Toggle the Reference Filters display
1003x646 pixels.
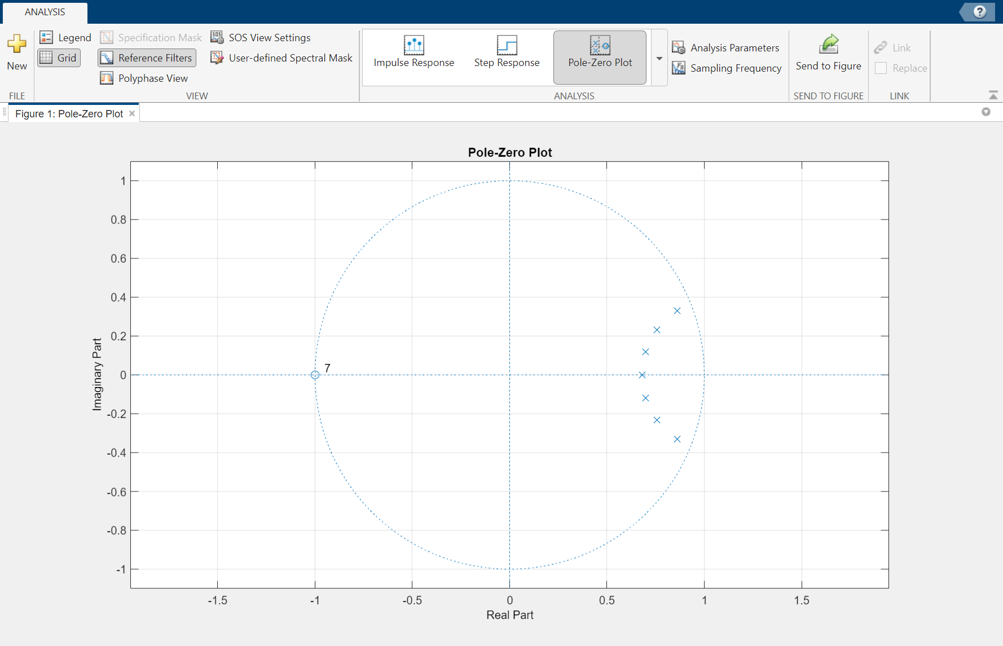(x=147, y=58)
